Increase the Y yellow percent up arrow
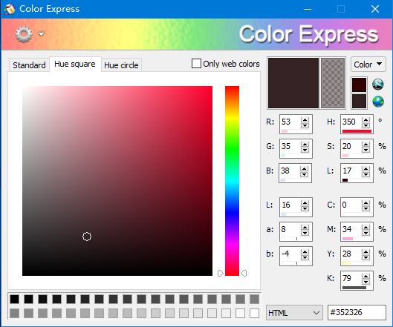The height and width of the screenshot is (327, 393). (x=366, y=252)
